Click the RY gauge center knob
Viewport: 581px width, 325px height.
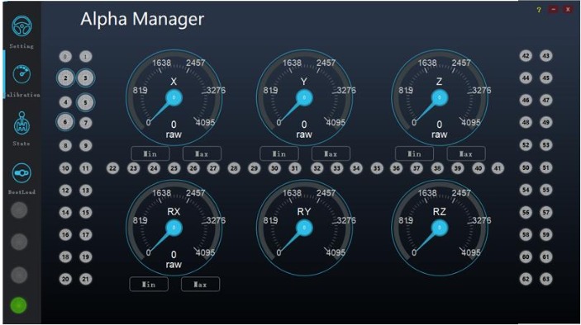pos(304,228)
